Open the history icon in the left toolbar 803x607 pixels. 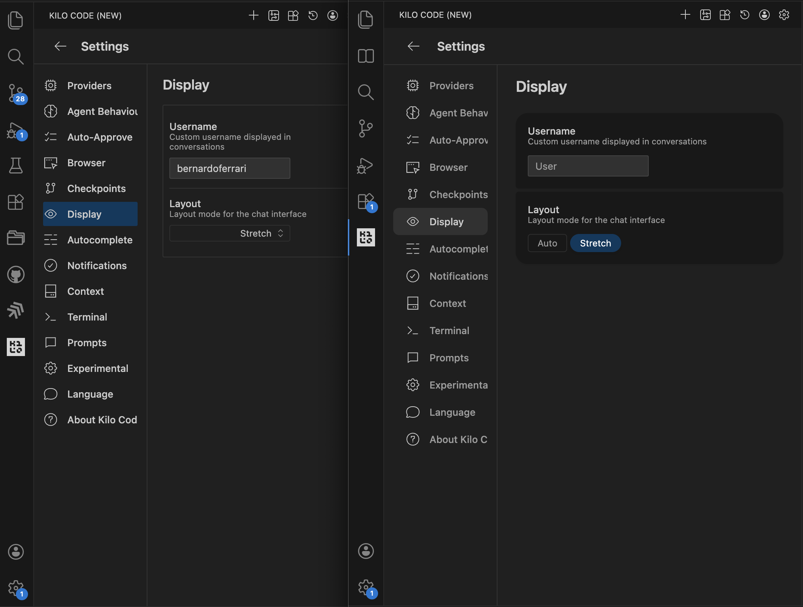point(313,15)
